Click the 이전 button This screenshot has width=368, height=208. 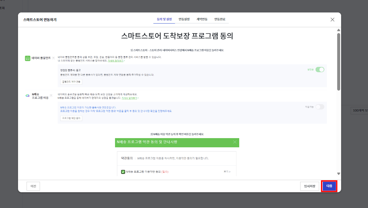coord(33,186)
